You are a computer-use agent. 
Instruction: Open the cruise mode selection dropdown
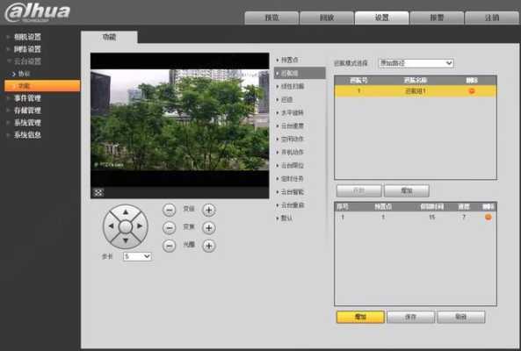point(416,63)
